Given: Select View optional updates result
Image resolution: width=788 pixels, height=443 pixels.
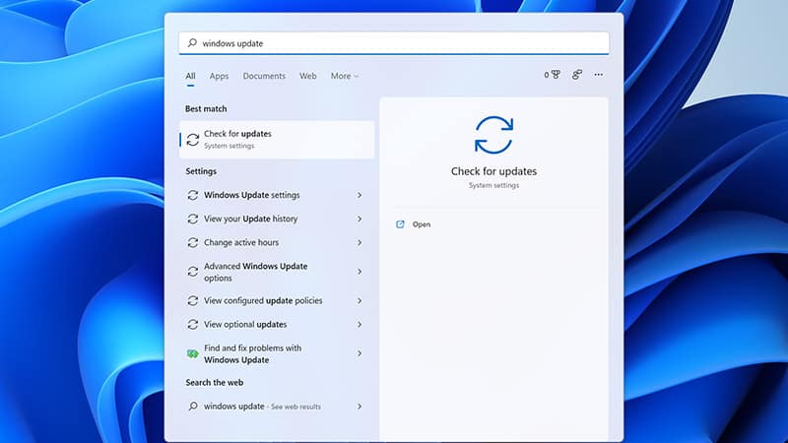Looking at the screenshot, I should point(275,325).
